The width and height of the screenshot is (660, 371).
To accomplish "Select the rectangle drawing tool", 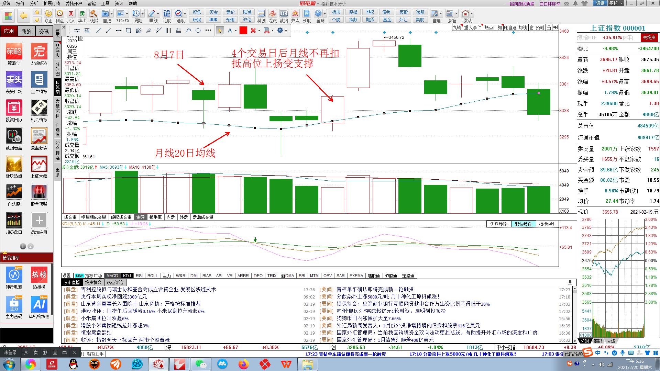I will tap(129, 31).
